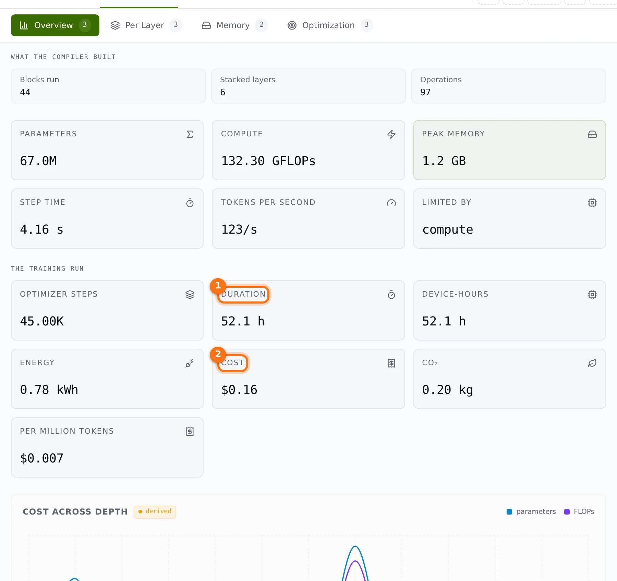
Task: Click the purple FLOPs legend swatch
Action: coord(567,512)
